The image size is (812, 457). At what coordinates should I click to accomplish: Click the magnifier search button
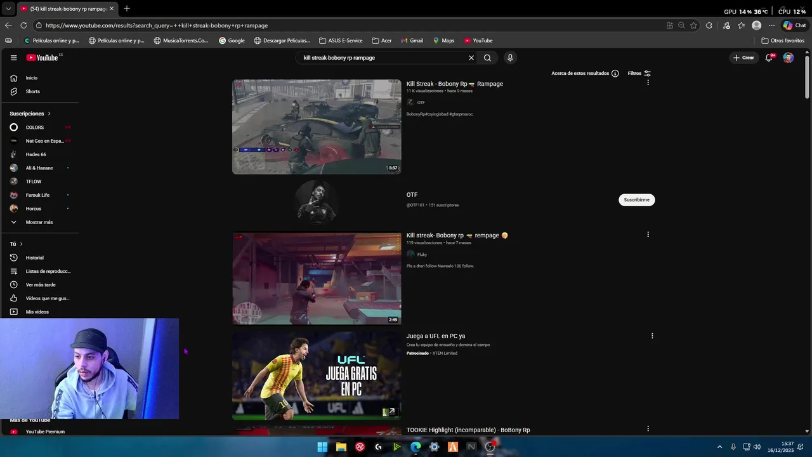coord(487,58)
